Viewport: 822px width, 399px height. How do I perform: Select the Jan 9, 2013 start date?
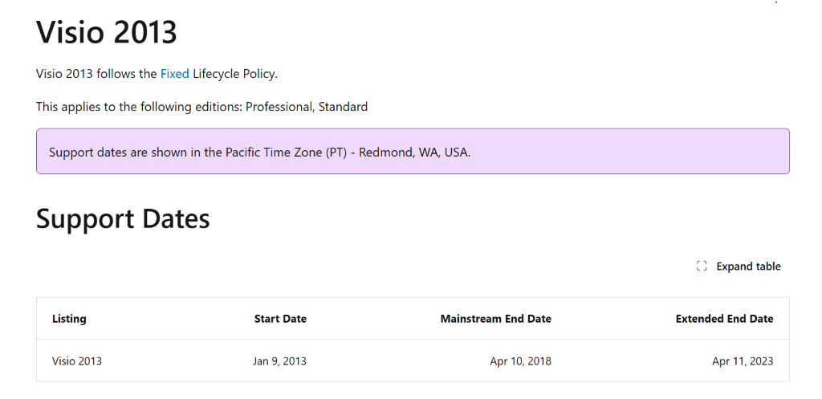click(279, 361)
